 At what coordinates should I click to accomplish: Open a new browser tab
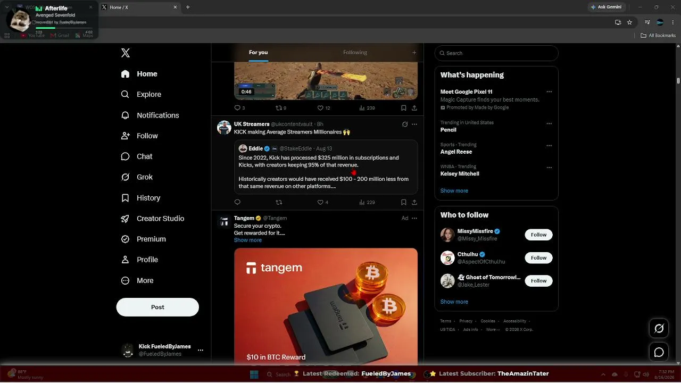[x=188, y=7]
